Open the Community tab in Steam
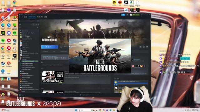 tap(40, 17)
